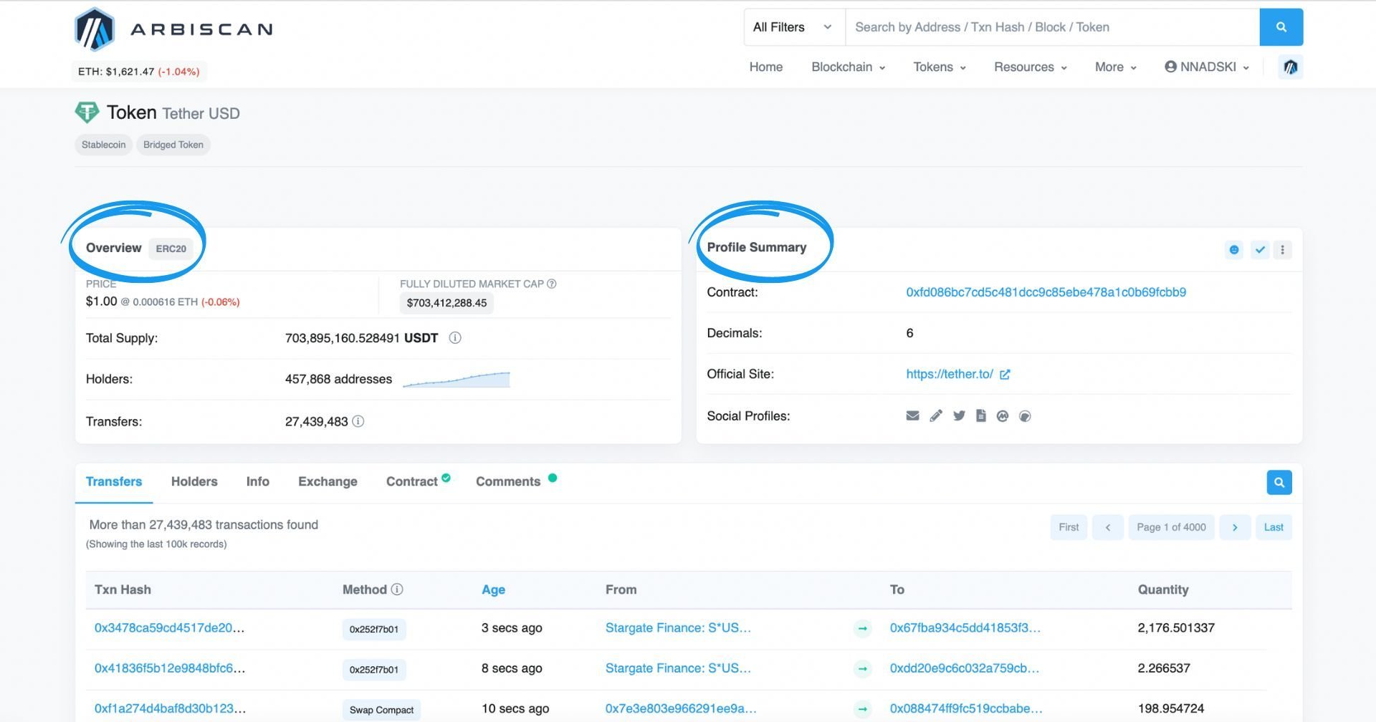Expand the Tokens menu

940,67
